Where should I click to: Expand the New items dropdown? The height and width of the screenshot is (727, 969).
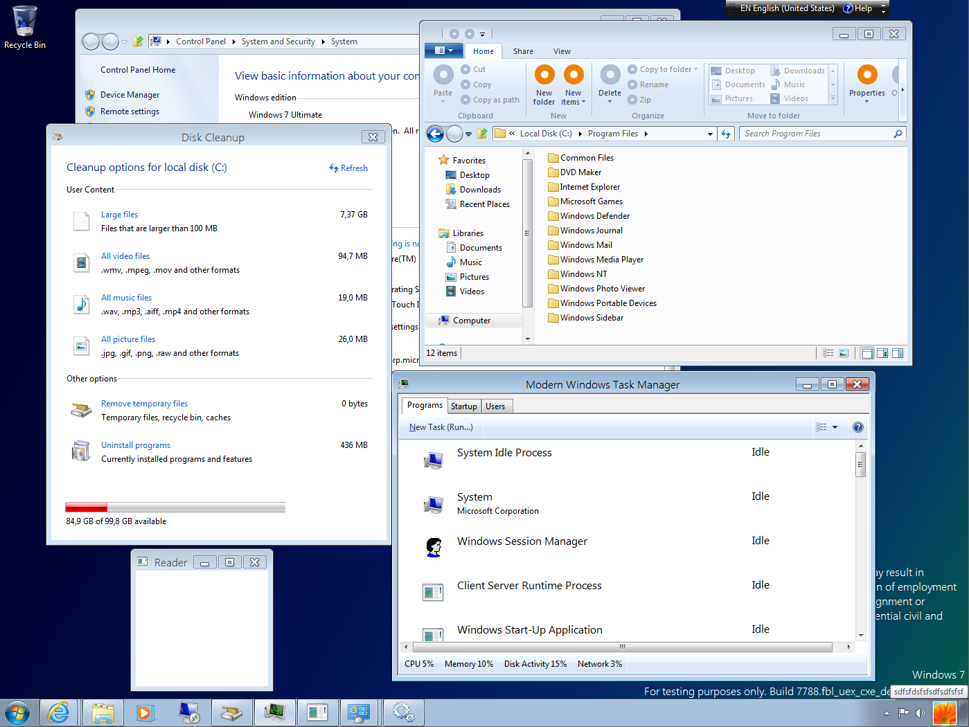574,102
